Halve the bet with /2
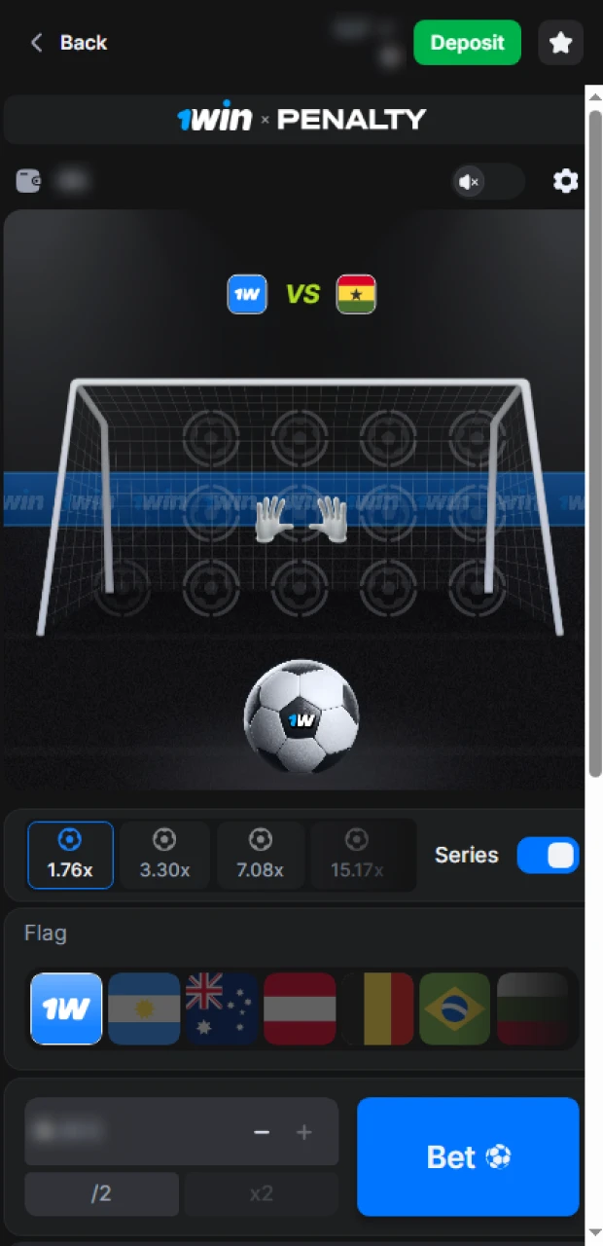 (101, 1193)
